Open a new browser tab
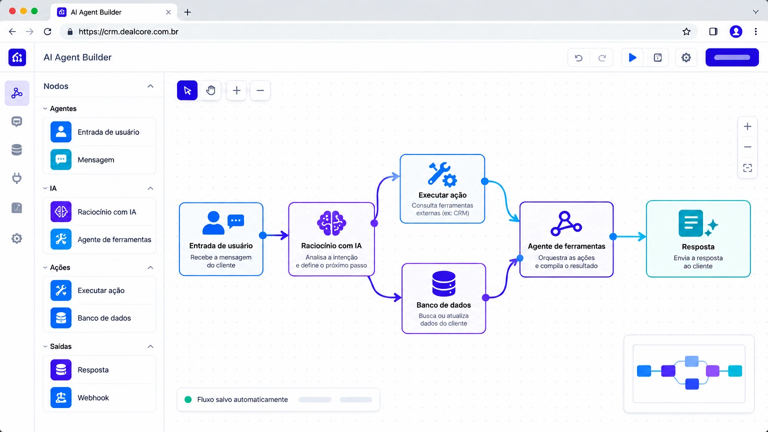The width and height of the screenshot is (768, 432). click(187, 12)
